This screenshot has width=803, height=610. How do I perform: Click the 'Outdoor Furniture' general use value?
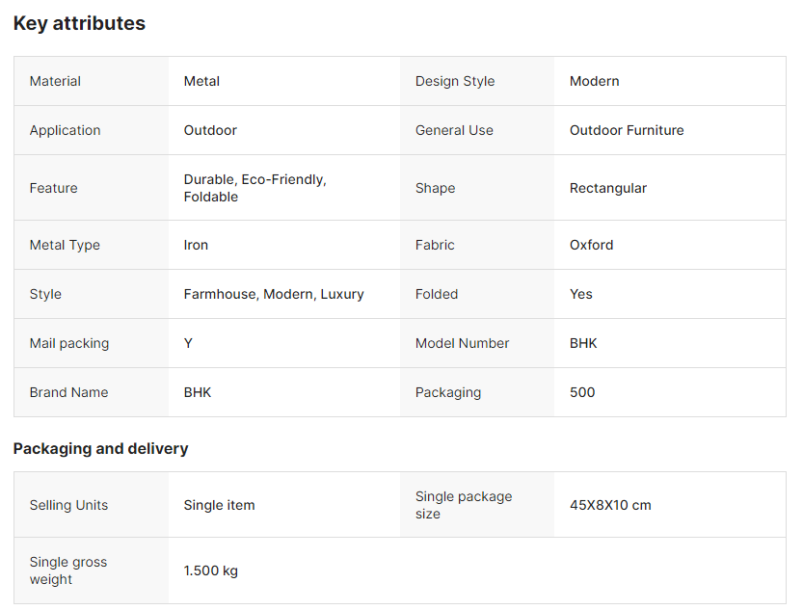point(627,131)
